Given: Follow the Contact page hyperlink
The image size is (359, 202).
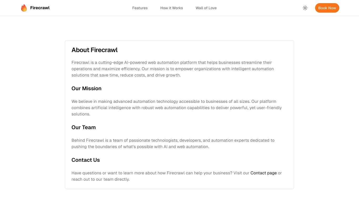Looking at the screenshot, I should (x=264, y=173).
